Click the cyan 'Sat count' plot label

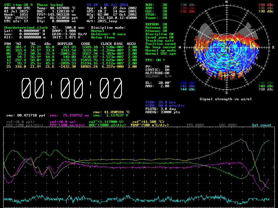pyautogui.click(x=261, y=125)
